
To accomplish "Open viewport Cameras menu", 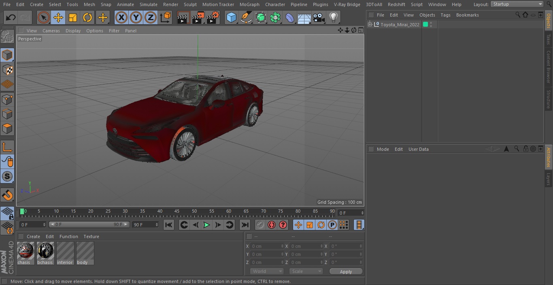I will [51, 31].
